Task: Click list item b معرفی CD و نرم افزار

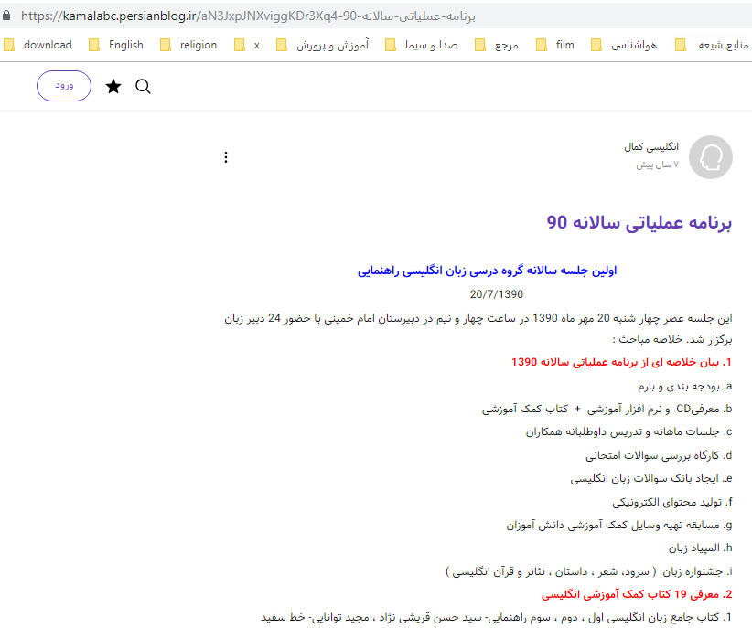Action: tap(607, 409)
